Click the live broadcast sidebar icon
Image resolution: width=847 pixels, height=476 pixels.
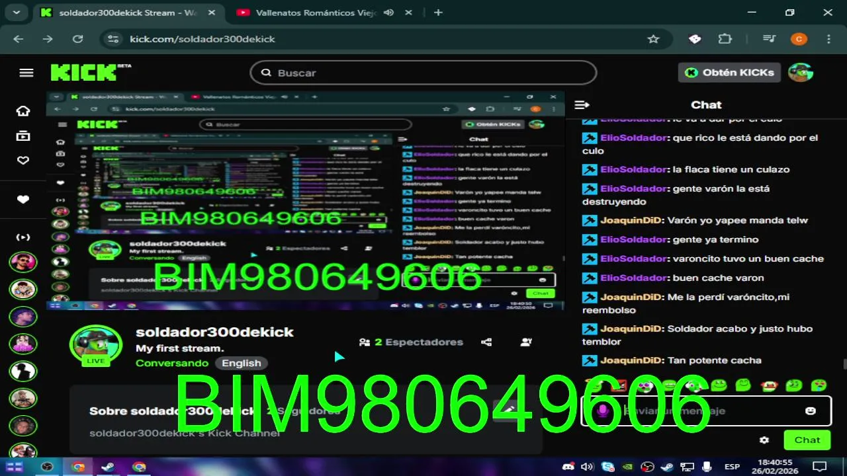23,237
